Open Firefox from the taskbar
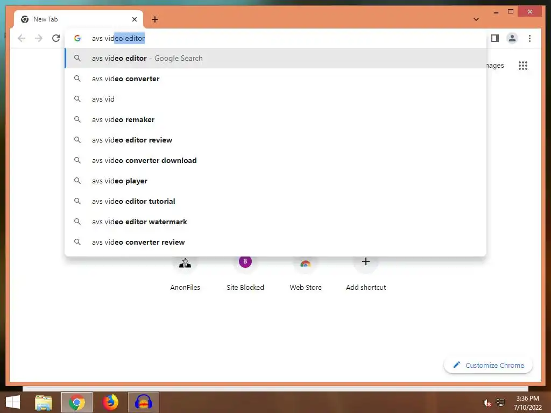The height and width of the screenshot is (413, 551). click(110, 402)
